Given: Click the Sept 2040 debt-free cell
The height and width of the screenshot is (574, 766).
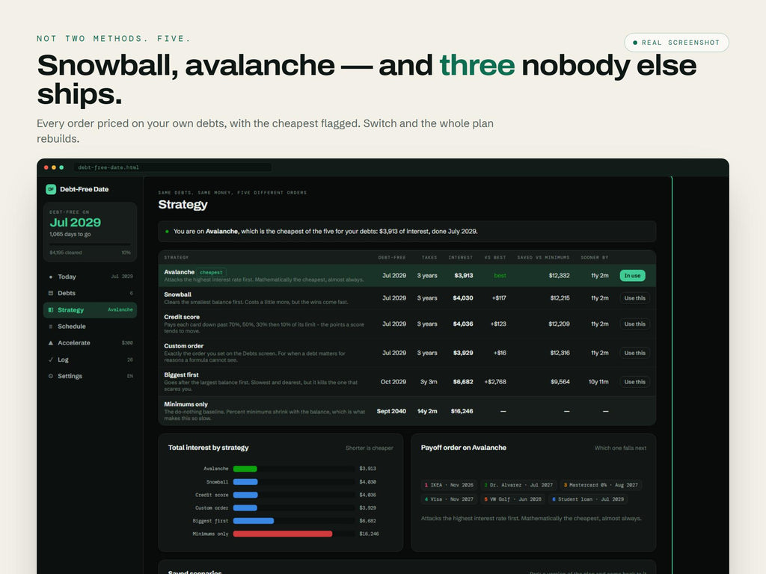Looking at the screenshot, I should tap(391, 412).
